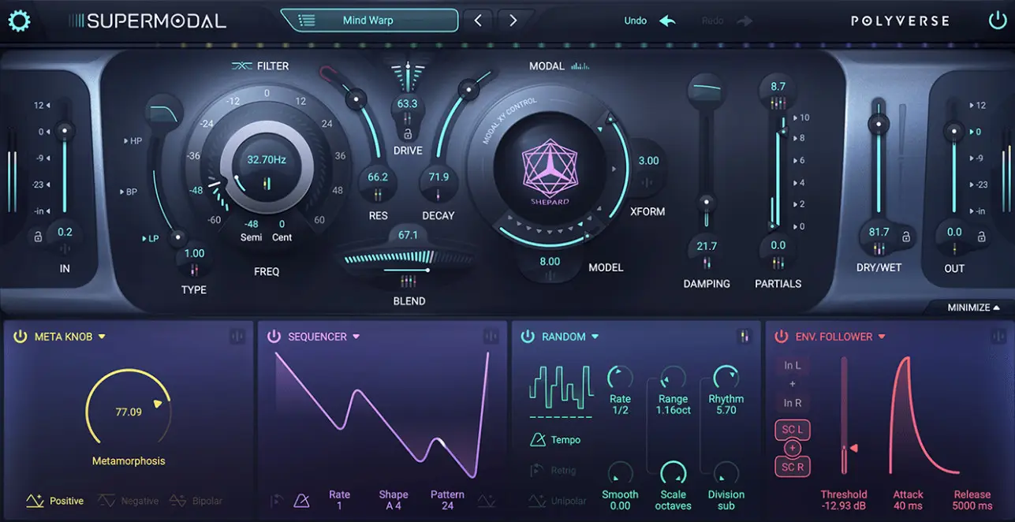Image resolution: width=1015 pixels, height=522 pixels.
Task: Select the LP filter type
Action: (151, 238)
